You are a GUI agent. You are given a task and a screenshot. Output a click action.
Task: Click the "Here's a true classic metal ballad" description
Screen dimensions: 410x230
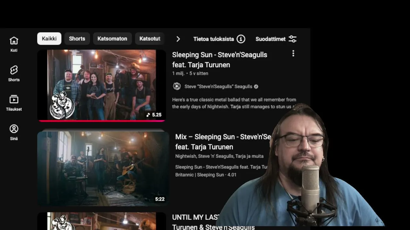234,103
